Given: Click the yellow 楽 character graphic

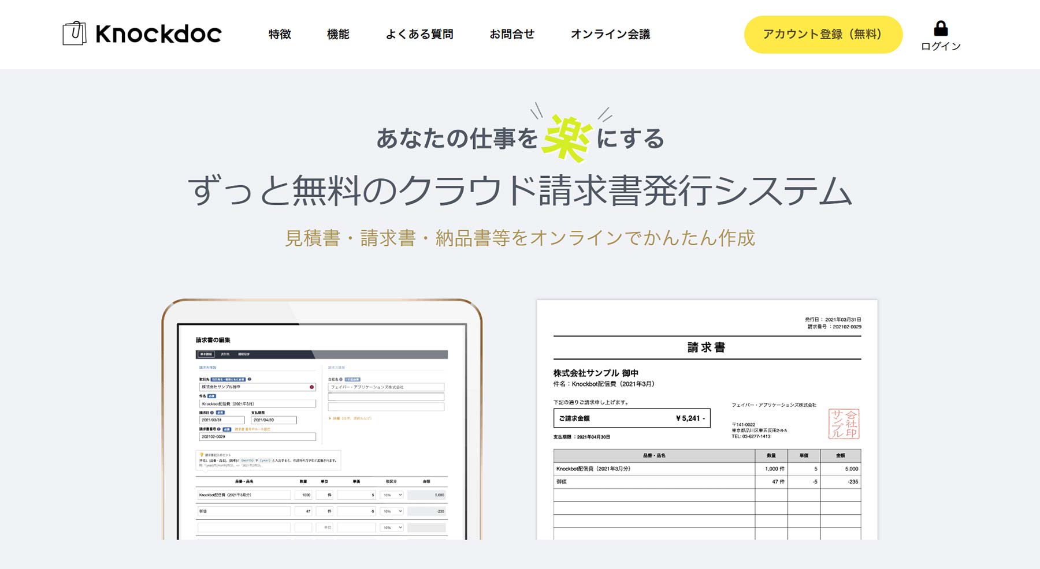Looking at the screenshot, I should (x=567, y=137).
